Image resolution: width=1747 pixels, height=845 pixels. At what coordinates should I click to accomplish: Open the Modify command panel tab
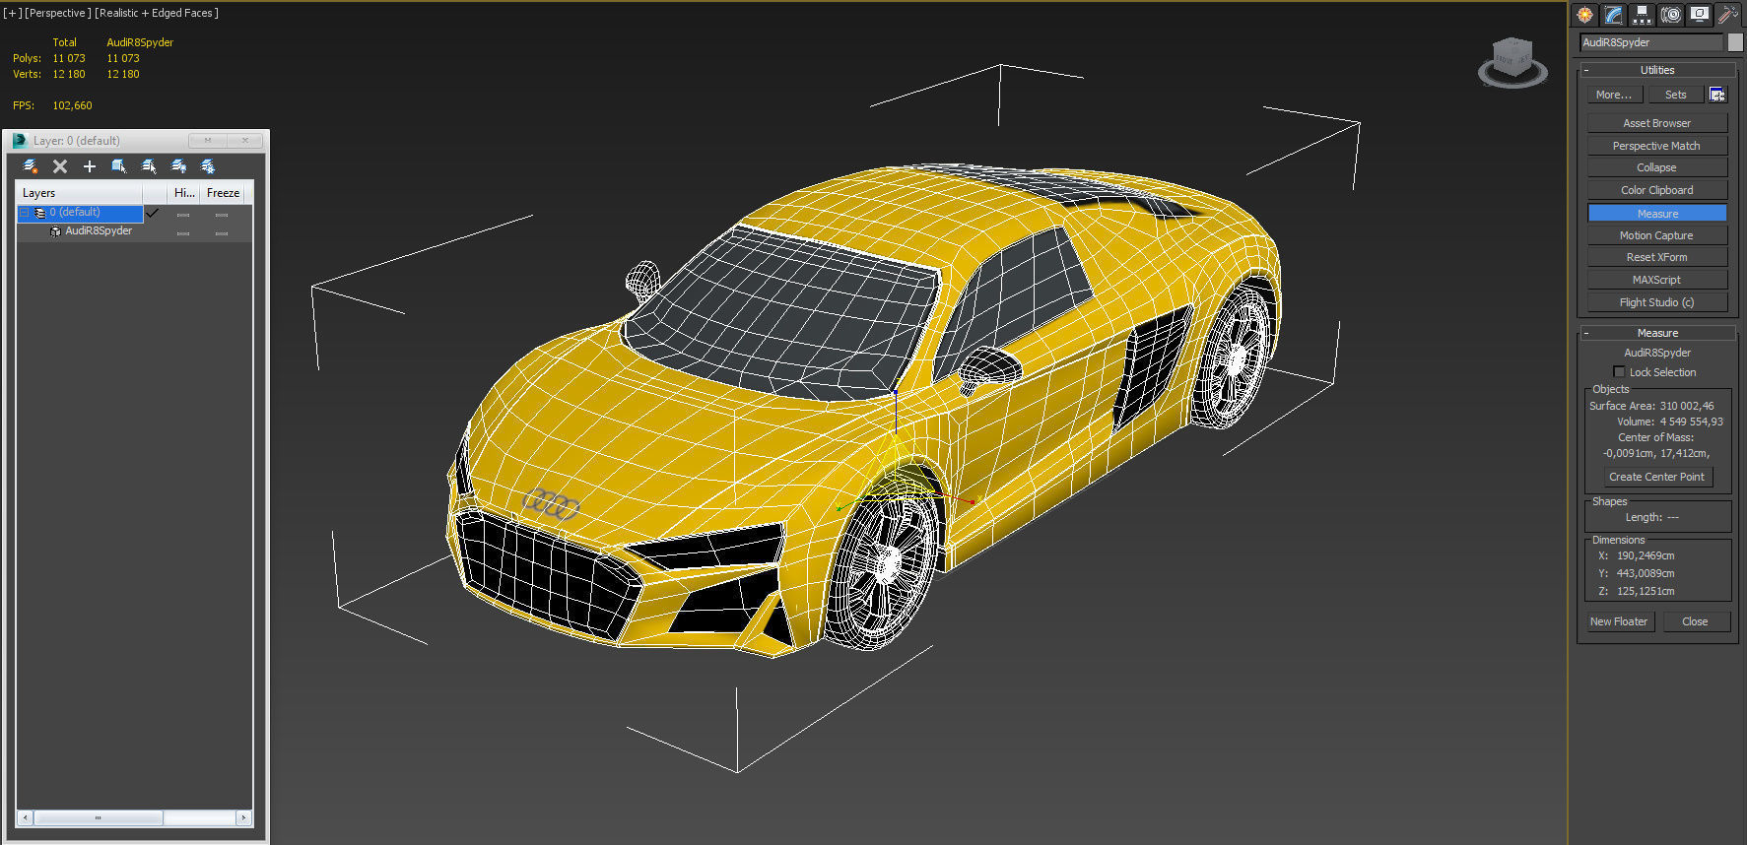[x=1613, y=15]
